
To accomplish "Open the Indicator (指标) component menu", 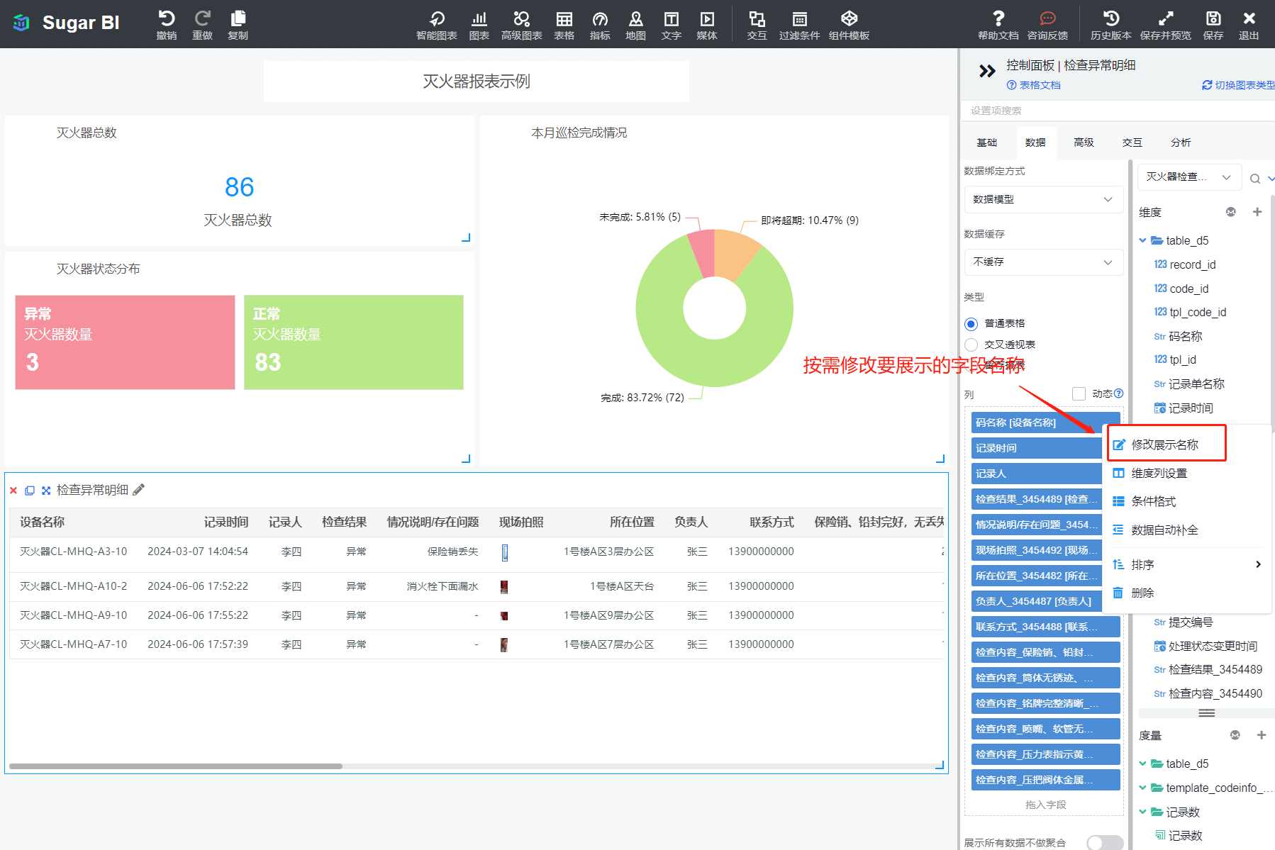I will click(600, 24).
